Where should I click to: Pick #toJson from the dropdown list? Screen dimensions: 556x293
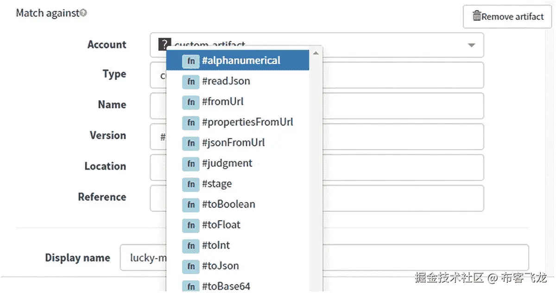pyautogui.click(x=221, y=266)
